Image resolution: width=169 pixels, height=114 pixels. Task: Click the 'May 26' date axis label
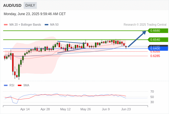(x=86, y=109)
